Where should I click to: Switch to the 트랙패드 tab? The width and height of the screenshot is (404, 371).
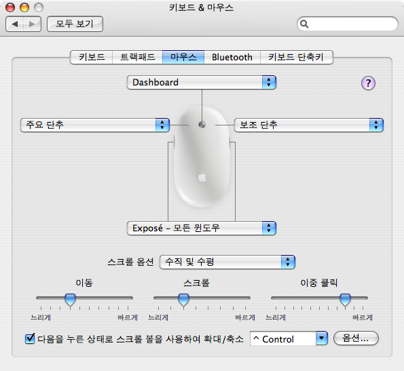click(138, 57)
